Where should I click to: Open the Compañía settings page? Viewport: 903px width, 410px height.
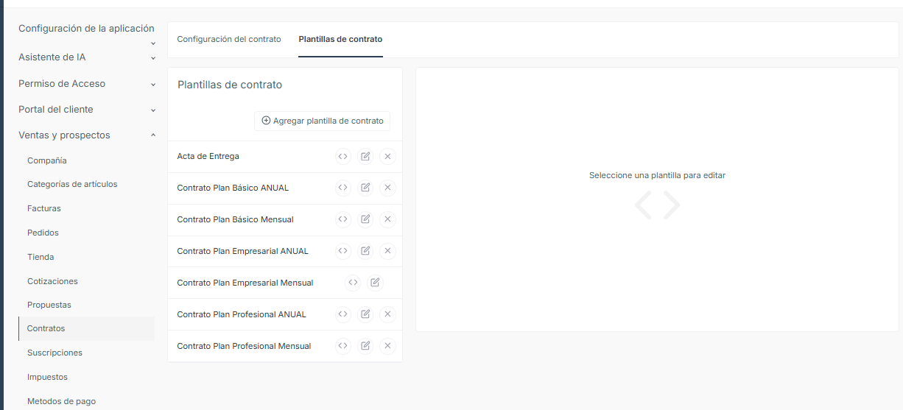pos(47,160)
